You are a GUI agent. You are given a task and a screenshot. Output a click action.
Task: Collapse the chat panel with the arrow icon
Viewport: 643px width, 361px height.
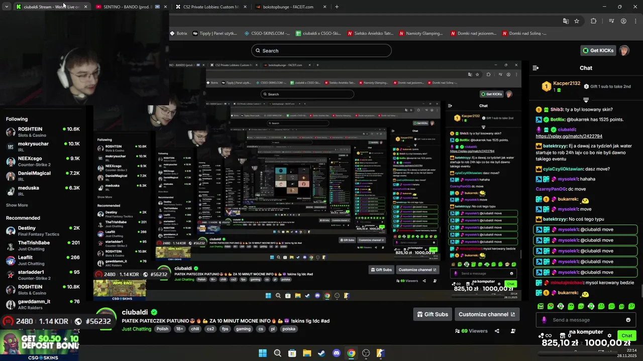[535, 68]
